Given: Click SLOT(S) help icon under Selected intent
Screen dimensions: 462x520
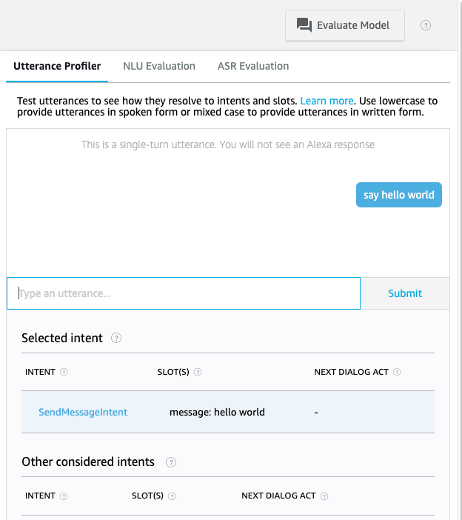Looking at the screenshot, I should click(x=198, y=372).
